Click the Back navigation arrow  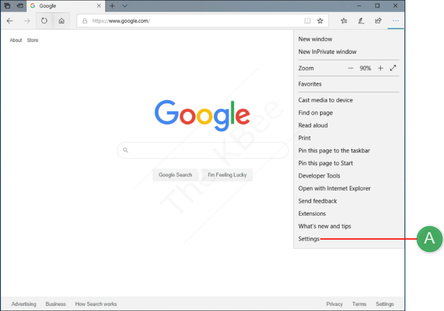[10, 21]
